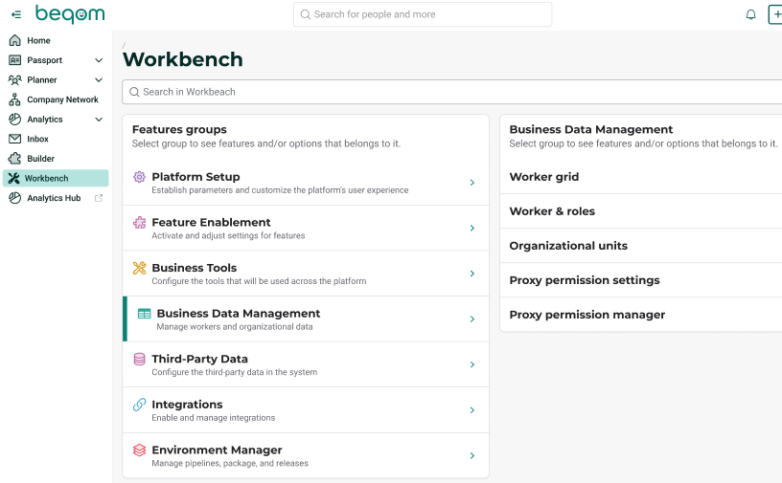The width and height of the screenshot is (782, 483).
Task: Click the Analytics Hub external link icon
Action: [x=98, y=198]
